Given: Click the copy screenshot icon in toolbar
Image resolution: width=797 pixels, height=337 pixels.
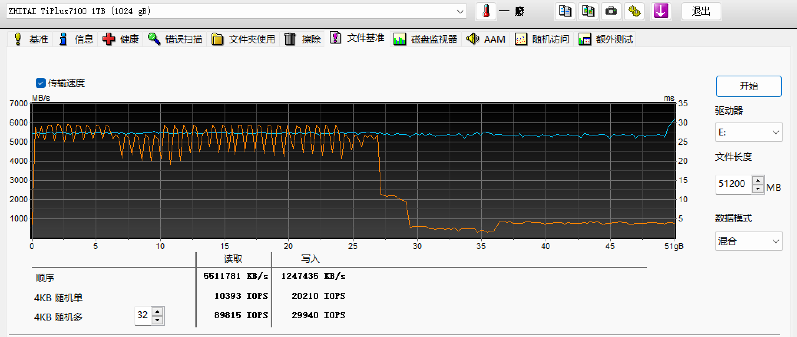Looking at the screenshot, I should point(588,11).
